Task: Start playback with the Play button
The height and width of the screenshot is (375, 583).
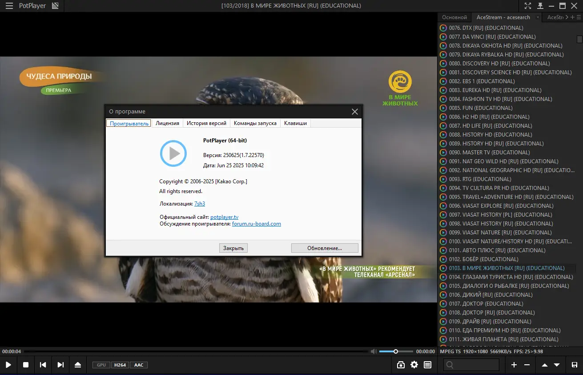Action: (8, 365)
